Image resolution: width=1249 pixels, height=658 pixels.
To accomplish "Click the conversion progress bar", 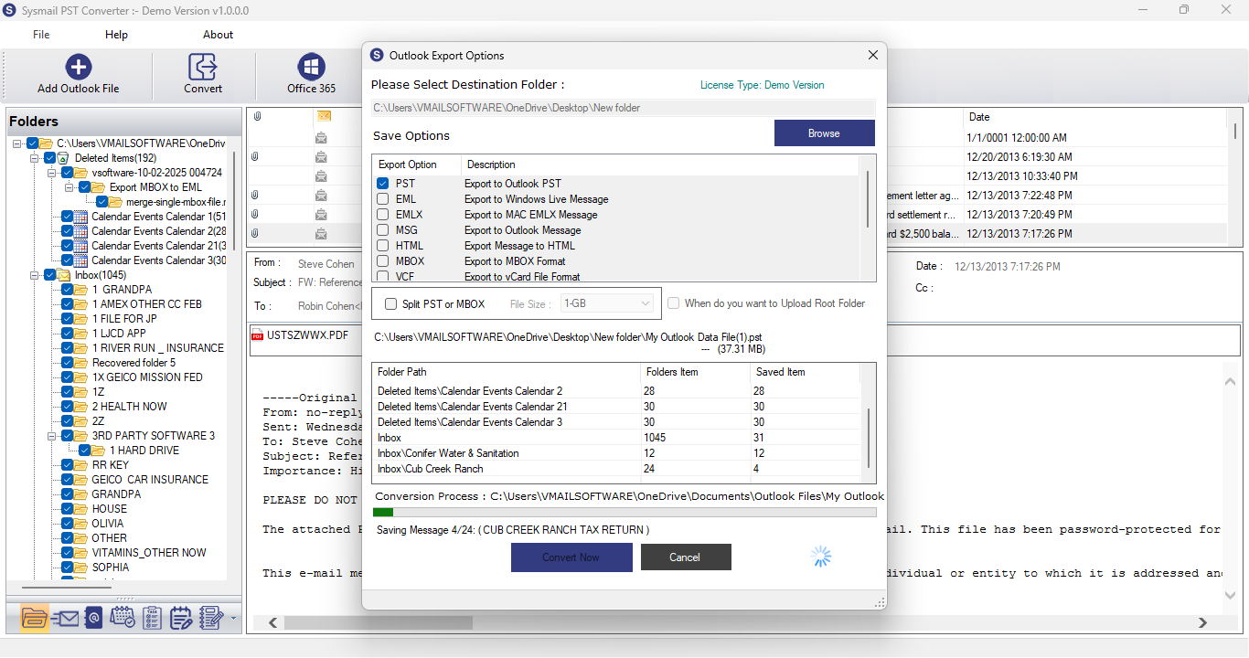I will pyautogui.click(x=624, y=512).
